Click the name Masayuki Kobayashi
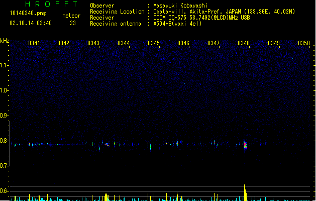The image size is (316, 201). pos(180,6)
